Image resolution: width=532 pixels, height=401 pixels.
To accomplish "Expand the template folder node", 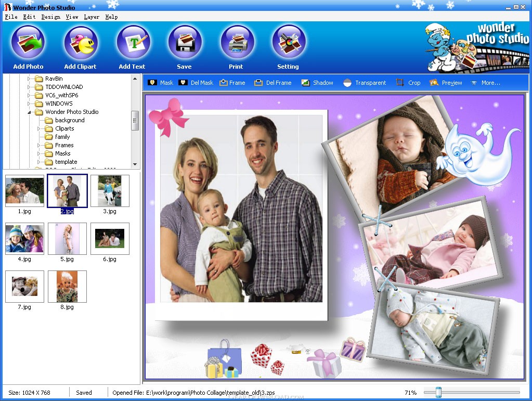I will click(38, 162).
